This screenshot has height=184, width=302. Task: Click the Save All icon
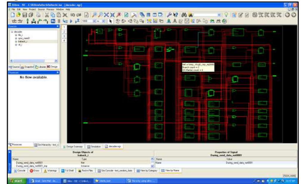[x=31, y=15]
